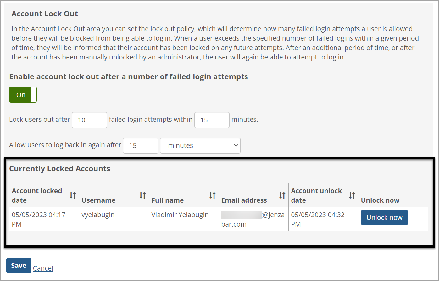Click the Currently Locked Accounts heading
The width and height of the screenshot is (439, 281).
59,168
